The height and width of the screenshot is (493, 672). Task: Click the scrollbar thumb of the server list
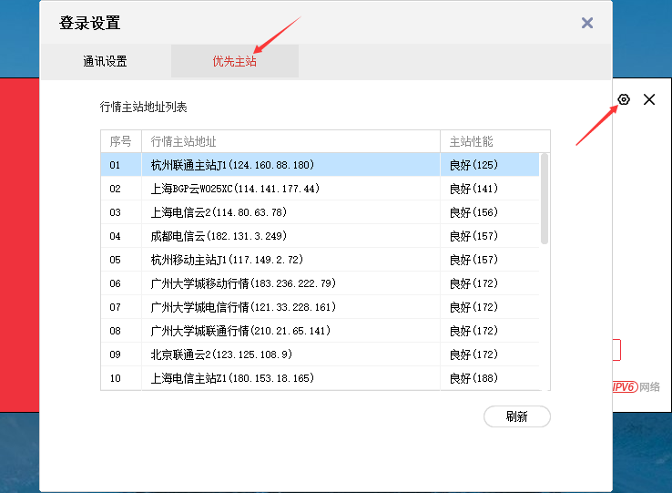pyautogui.click(x=545, y=199)
